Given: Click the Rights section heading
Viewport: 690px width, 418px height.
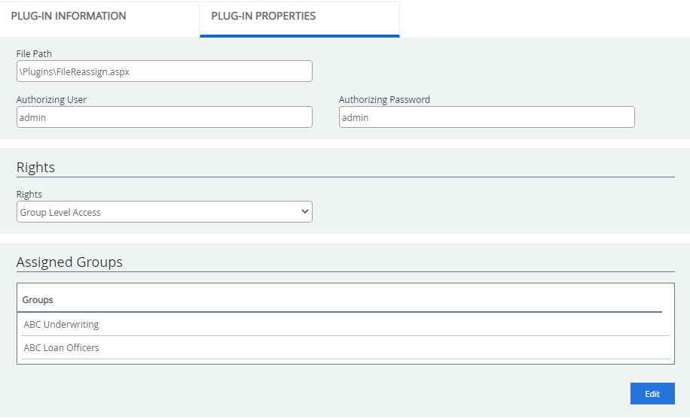Looking at the screenshot, I should click(35, 167).
